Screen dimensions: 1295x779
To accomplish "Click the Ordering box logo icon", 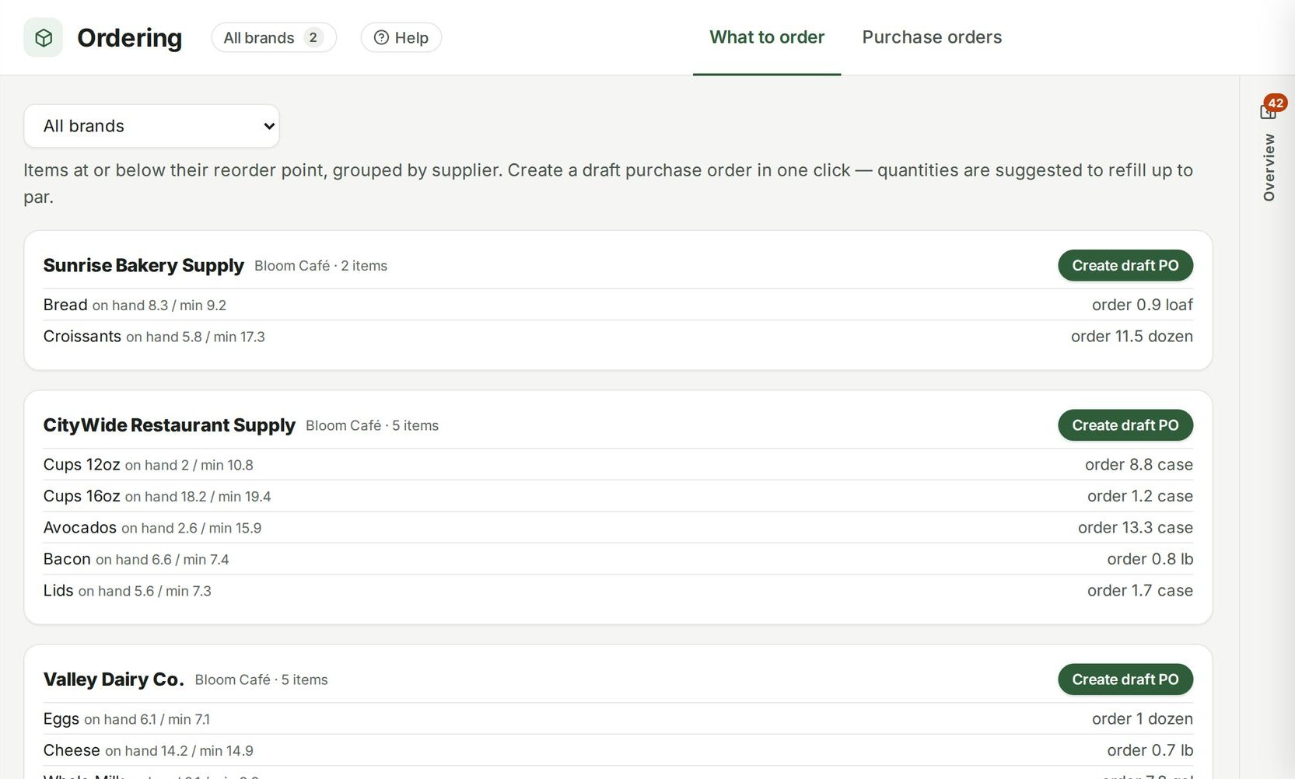I will (x=44, y=37).
